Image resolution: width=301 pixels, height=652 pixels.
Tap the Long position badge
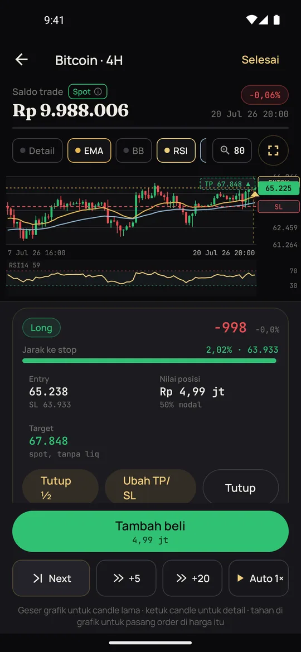pyautogui.click(x=41, y=328)
